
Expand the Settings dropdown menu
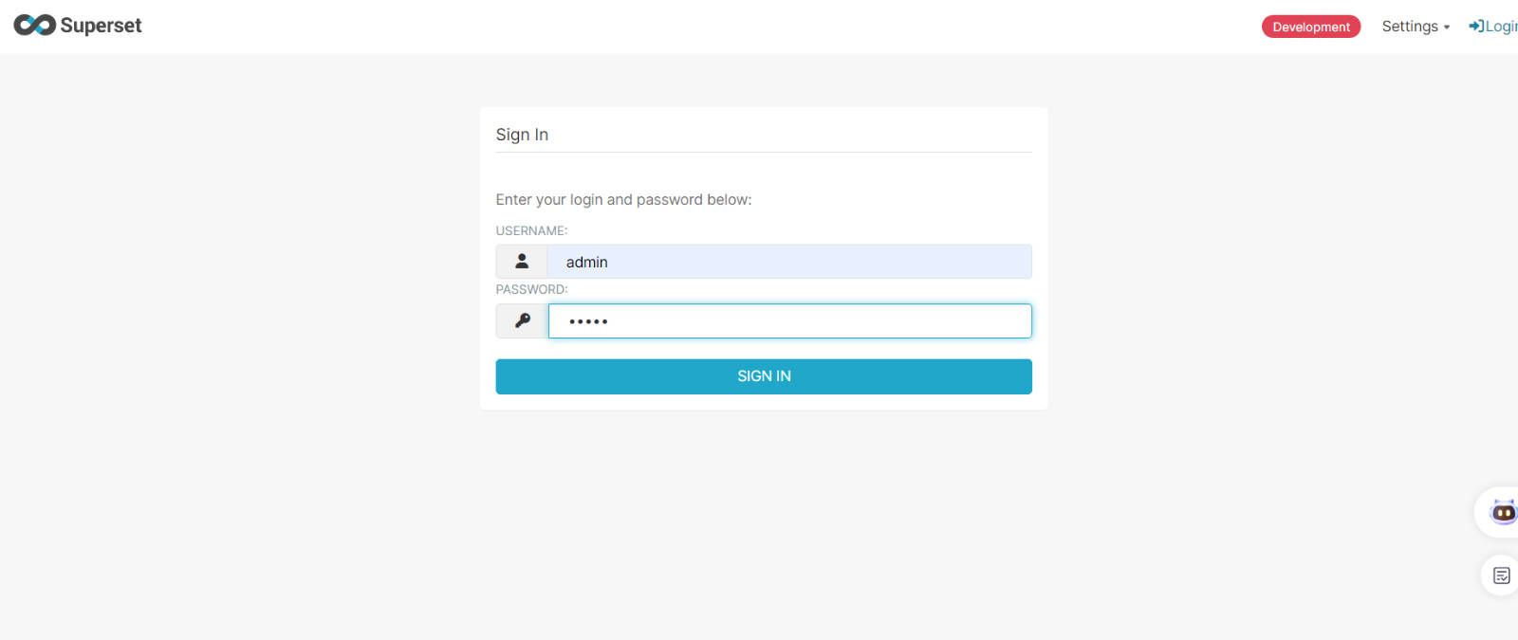click(x=1416, y=27)
